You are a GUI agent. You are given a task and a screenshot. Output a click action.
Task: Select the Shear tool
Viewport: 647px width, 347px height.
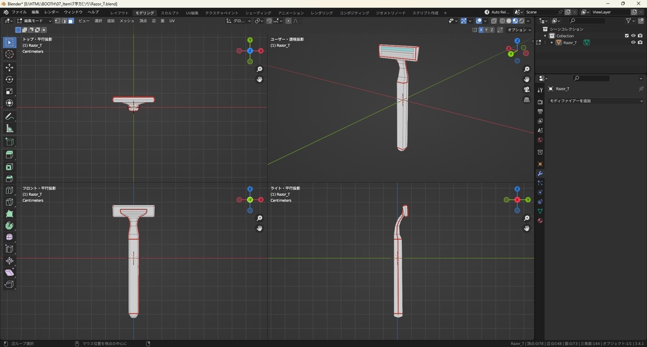9,273
